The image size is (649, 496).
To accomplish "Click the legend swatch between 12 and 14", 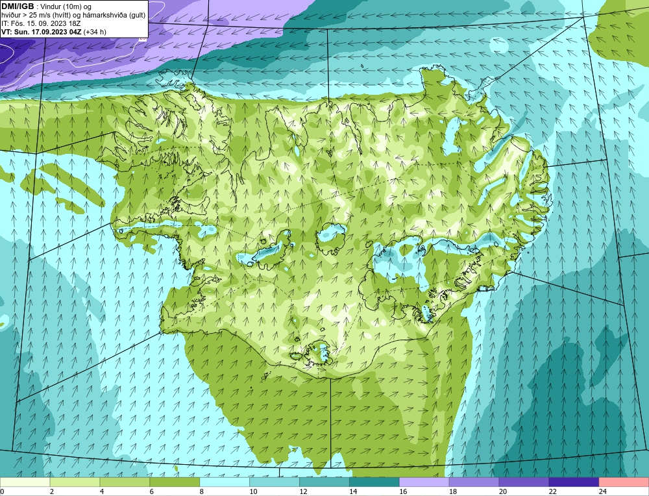I will click(324, 482).
